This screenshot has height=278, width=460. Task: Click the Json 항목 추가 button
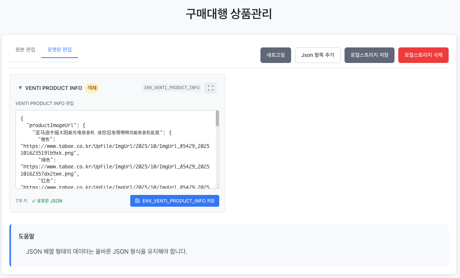tap(318, 55)
